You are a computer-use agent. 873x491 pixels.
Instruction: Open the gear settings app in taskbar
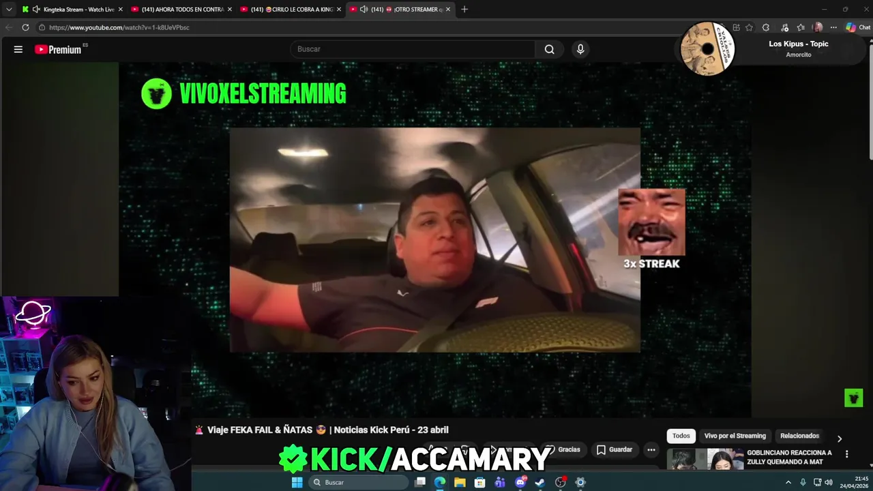pyautogui.click(x=580, y=482)
